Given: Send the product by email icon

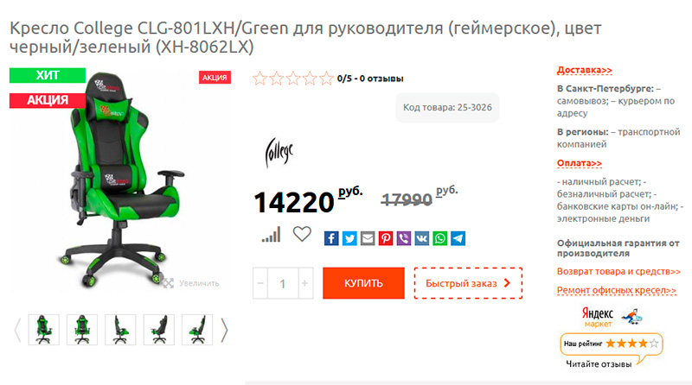Looking at the screenshot, I should click(368, 238).
